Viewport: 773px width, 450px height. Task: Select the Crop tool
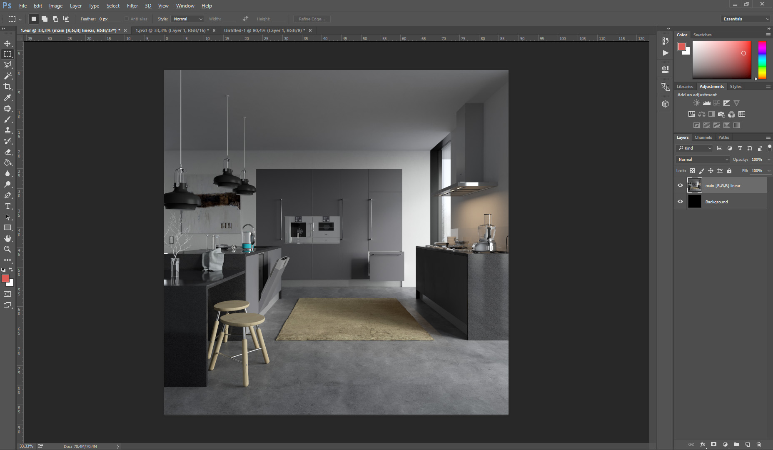[x=7, y=87]
